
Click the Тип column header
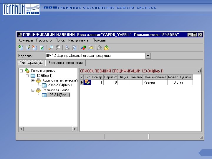pos(87,77)
